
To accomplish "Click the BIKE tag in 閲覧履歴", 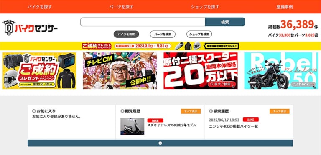I will click(155, 120).
